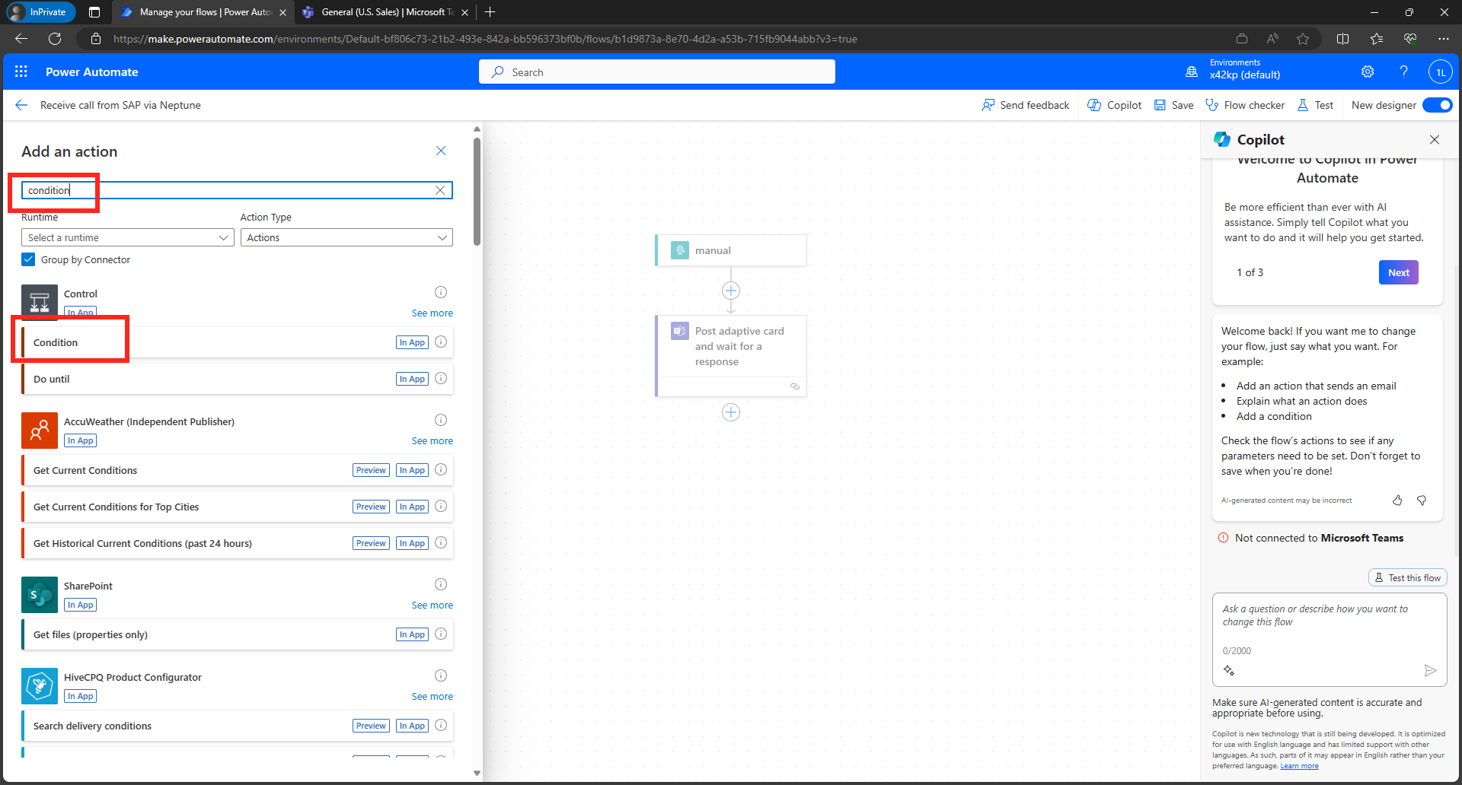Save the flow
This screenshot has width=1462, height=785.
pos(1173,105)
